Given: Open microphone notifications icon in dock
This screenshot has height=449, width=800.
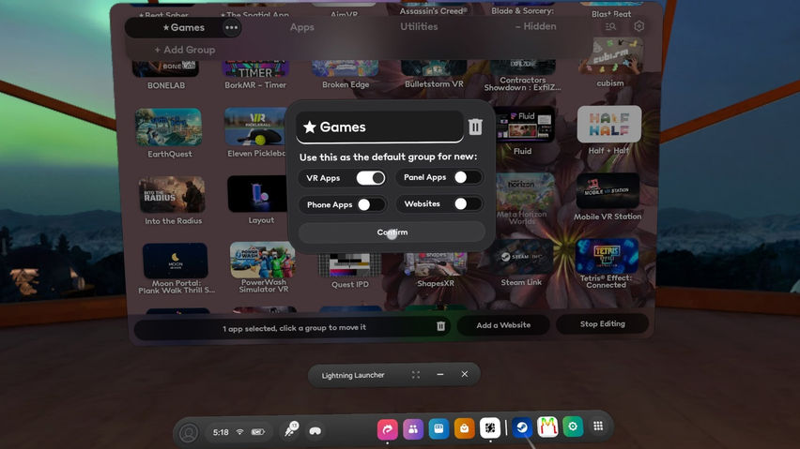Looking at the screenshot, I should [x=291, y=429].
